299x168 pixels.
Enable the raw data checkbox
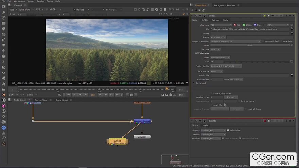point(281,41)
